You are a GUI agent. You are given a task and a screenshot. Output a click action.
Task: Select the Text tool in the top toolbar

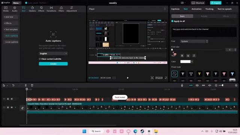pos(23,9)
